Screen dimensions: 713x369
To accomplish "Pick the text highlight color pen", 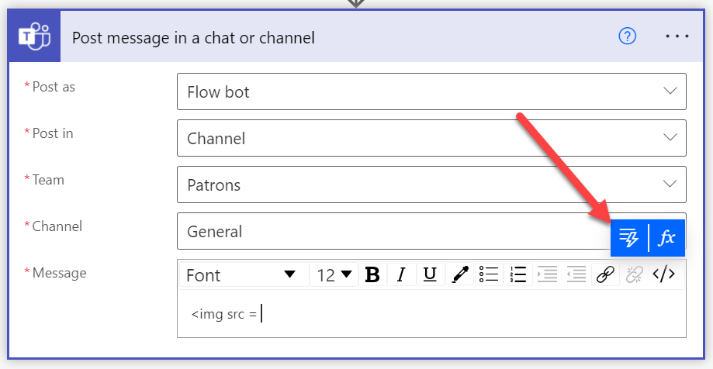I will [x=459, y=274].
